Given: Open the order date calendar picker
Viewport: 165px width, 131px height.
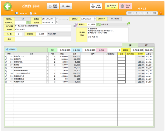Looking at the screenshot, I should pyautogui.click(x=57, y=19).
